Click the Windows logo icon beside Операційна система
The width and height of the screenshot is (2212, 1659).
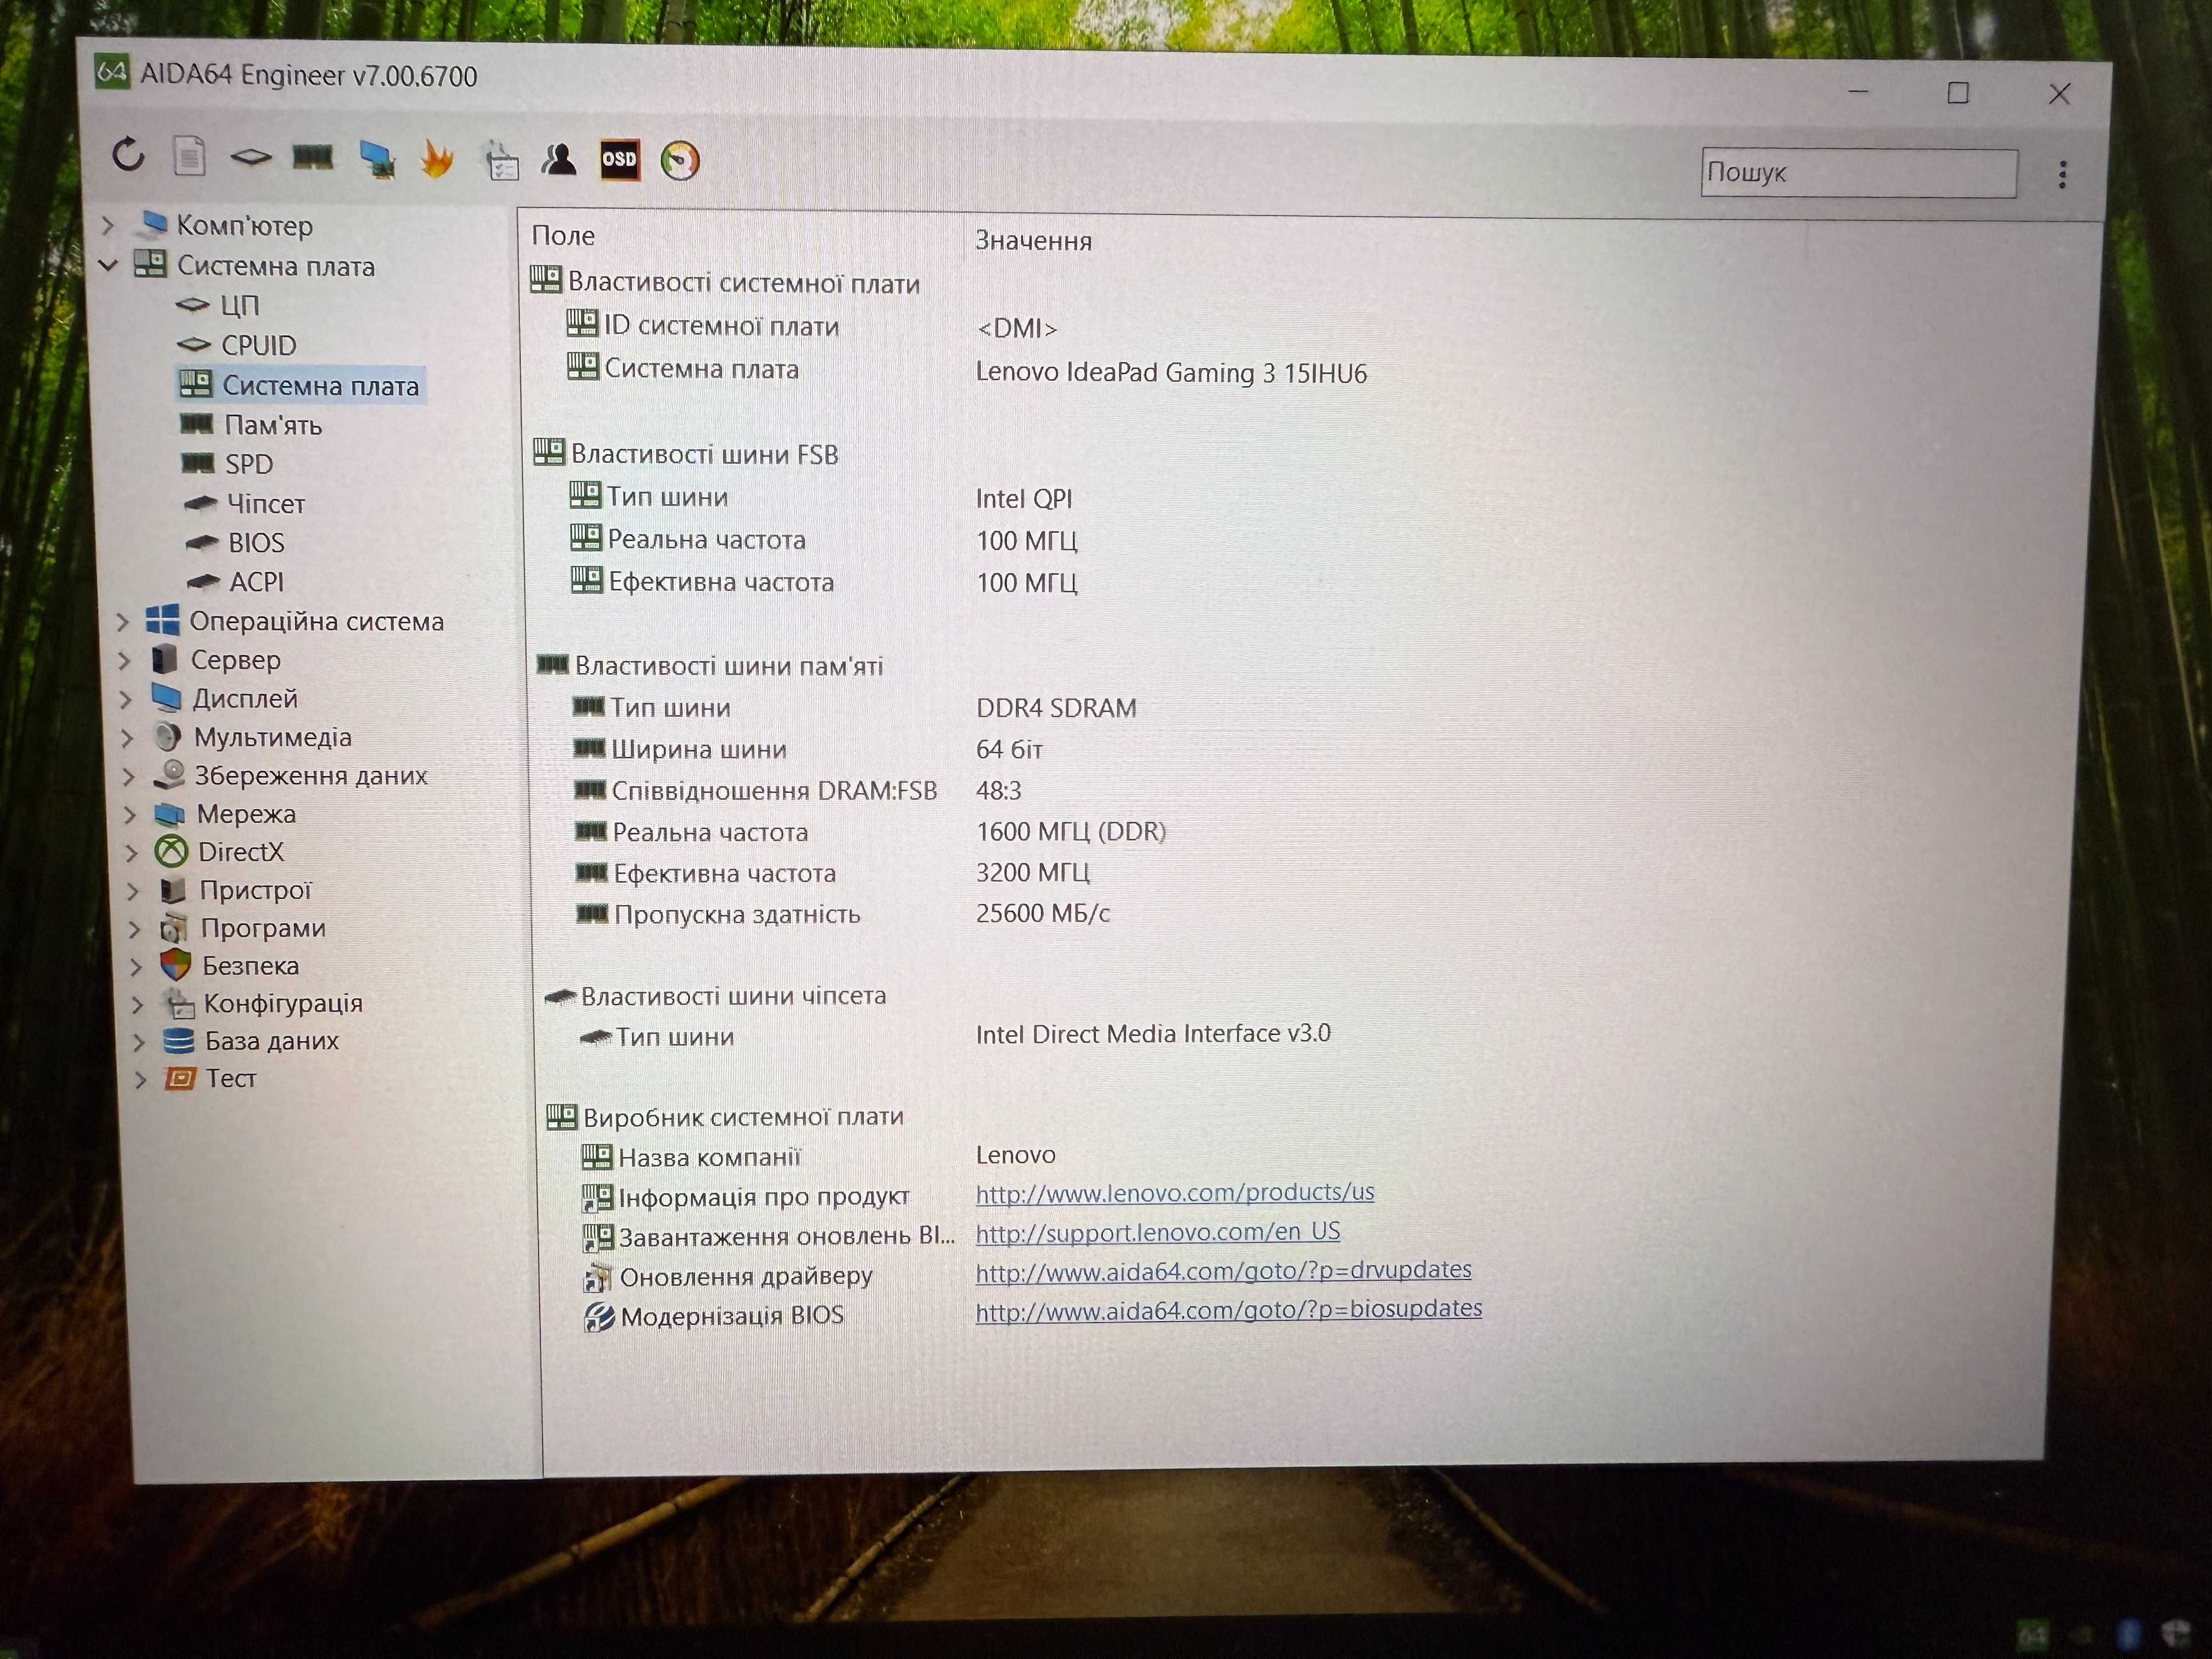coord(162,620)
